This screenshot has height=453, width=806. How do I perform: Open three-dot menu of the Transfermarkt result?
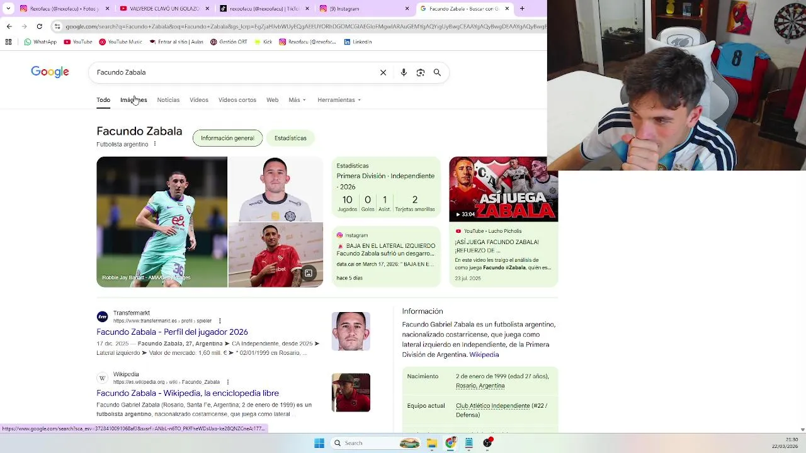coord(219,321)
